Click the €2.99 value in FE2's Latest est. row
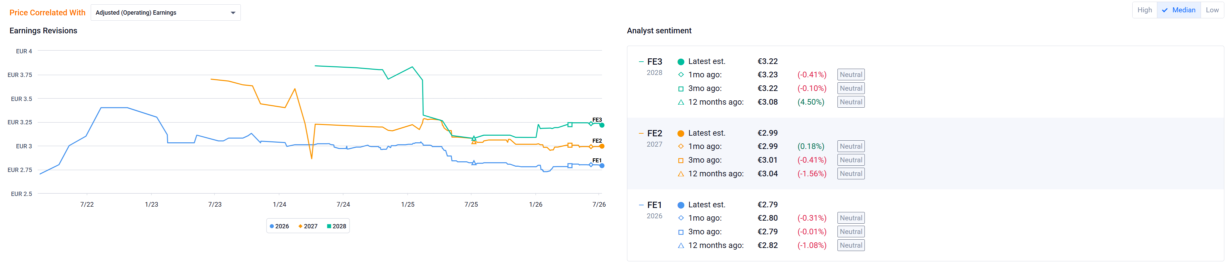1227x263 pixels. pos(767,133)
